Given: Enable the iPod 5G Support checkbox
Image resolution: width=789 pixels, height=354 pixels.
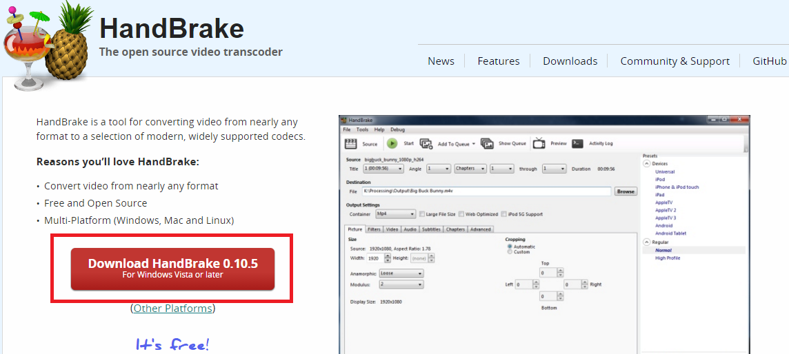Looking at the screenshot, I should (503, 214).
